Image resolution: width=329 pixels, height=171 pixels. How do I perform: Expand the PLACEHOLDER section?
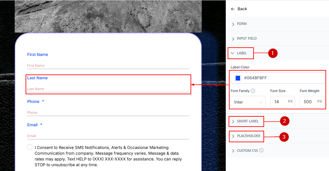point(248,136)
